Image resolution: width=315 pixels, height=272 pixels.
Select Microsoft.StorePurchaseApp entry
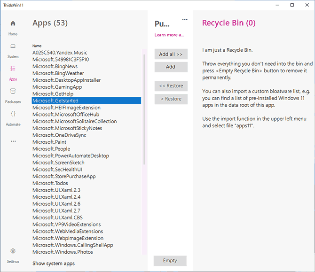tap(87, 176)
